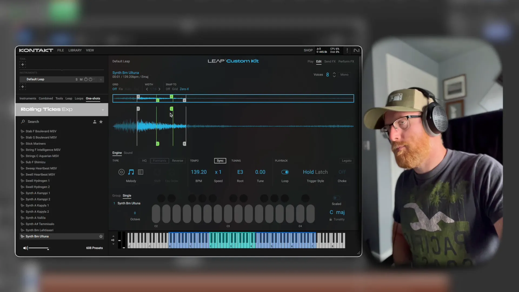Image resolution: width=519 pixels, height=292 pixels.
Task: Switch to the Sound tab
Action: pyautogui.click(x=128, y=153)
